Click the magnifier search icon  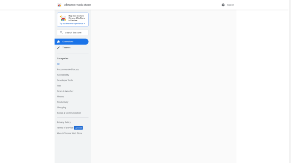61,32
